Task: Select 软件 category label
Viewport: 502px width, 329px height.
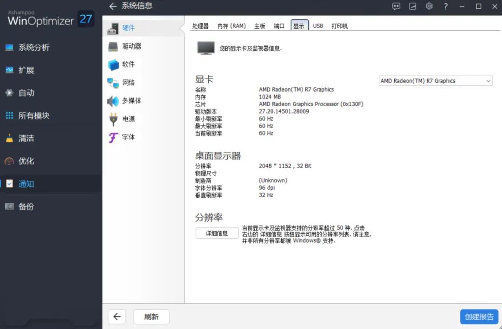Action: click(128, 64)
